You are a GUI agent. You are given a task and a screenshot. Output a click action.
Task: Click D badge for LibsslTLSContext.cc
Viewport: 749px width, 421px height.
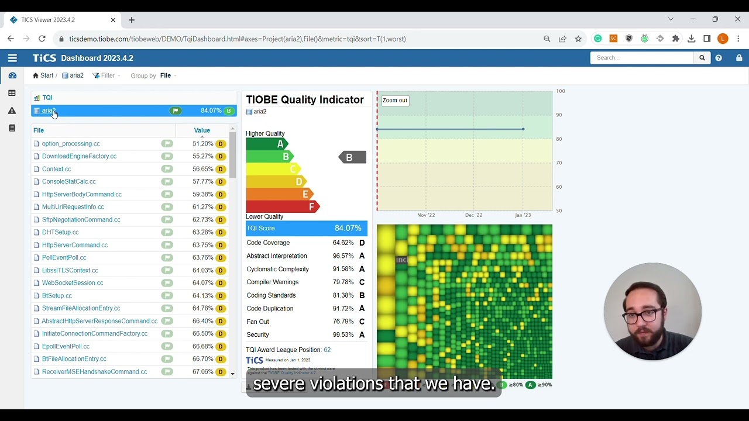221,270
